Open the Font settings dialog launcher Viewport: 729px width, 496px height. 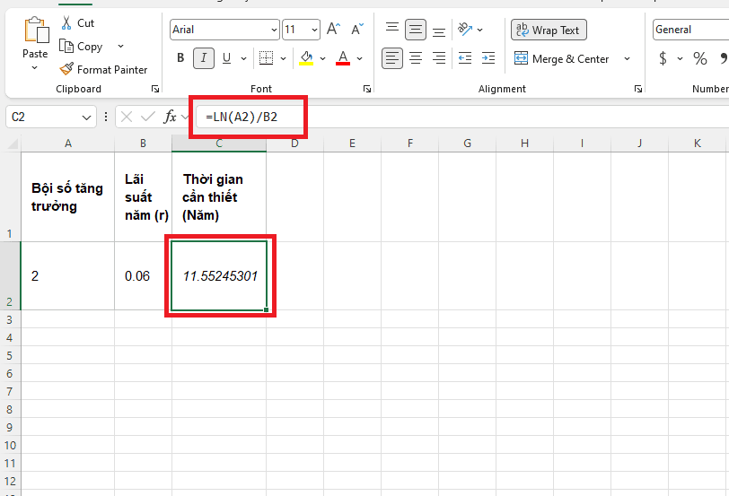pyautogui.click(x=367, y=89)
